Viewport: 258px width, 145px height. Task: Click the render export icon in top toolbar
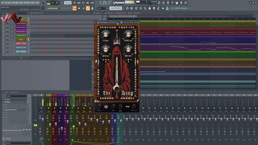181,3
